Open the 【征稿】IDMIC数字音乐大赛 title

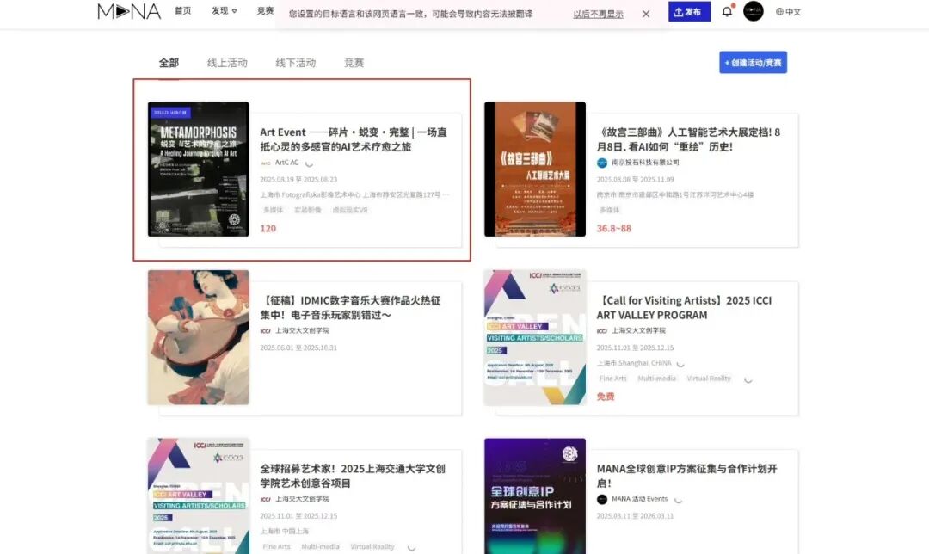point(351,307)
